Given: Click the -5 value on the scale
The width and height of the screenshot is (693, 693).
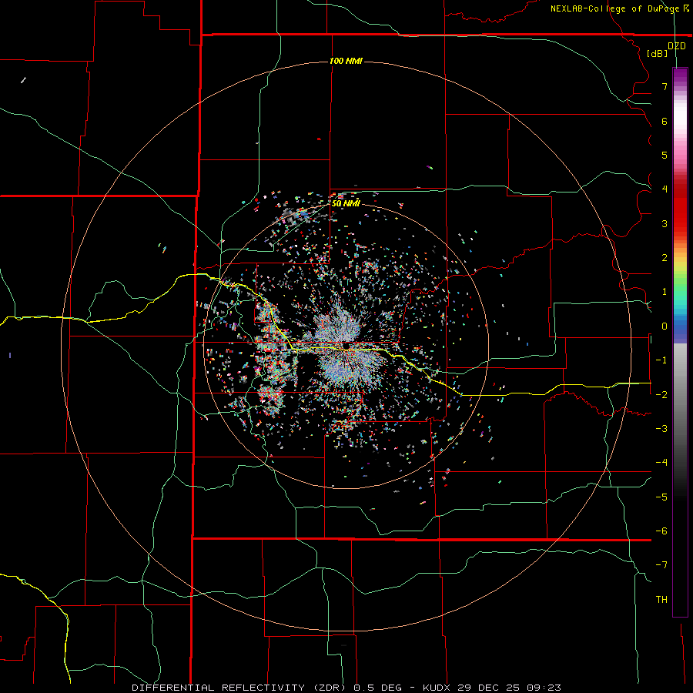Looking at the screenshot, I should pos(661,497).
